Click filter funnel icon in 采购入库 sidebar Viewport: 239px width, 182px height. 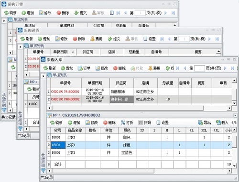click(43, 171)
